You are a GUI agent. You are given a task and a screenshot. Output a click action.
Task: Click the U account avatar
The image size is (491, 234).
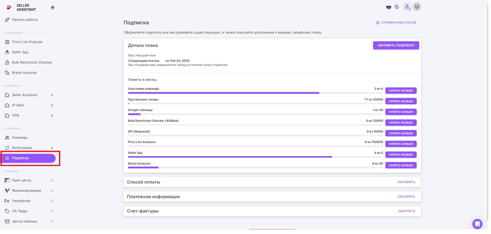pyautogui.click(x=417, y=7)
